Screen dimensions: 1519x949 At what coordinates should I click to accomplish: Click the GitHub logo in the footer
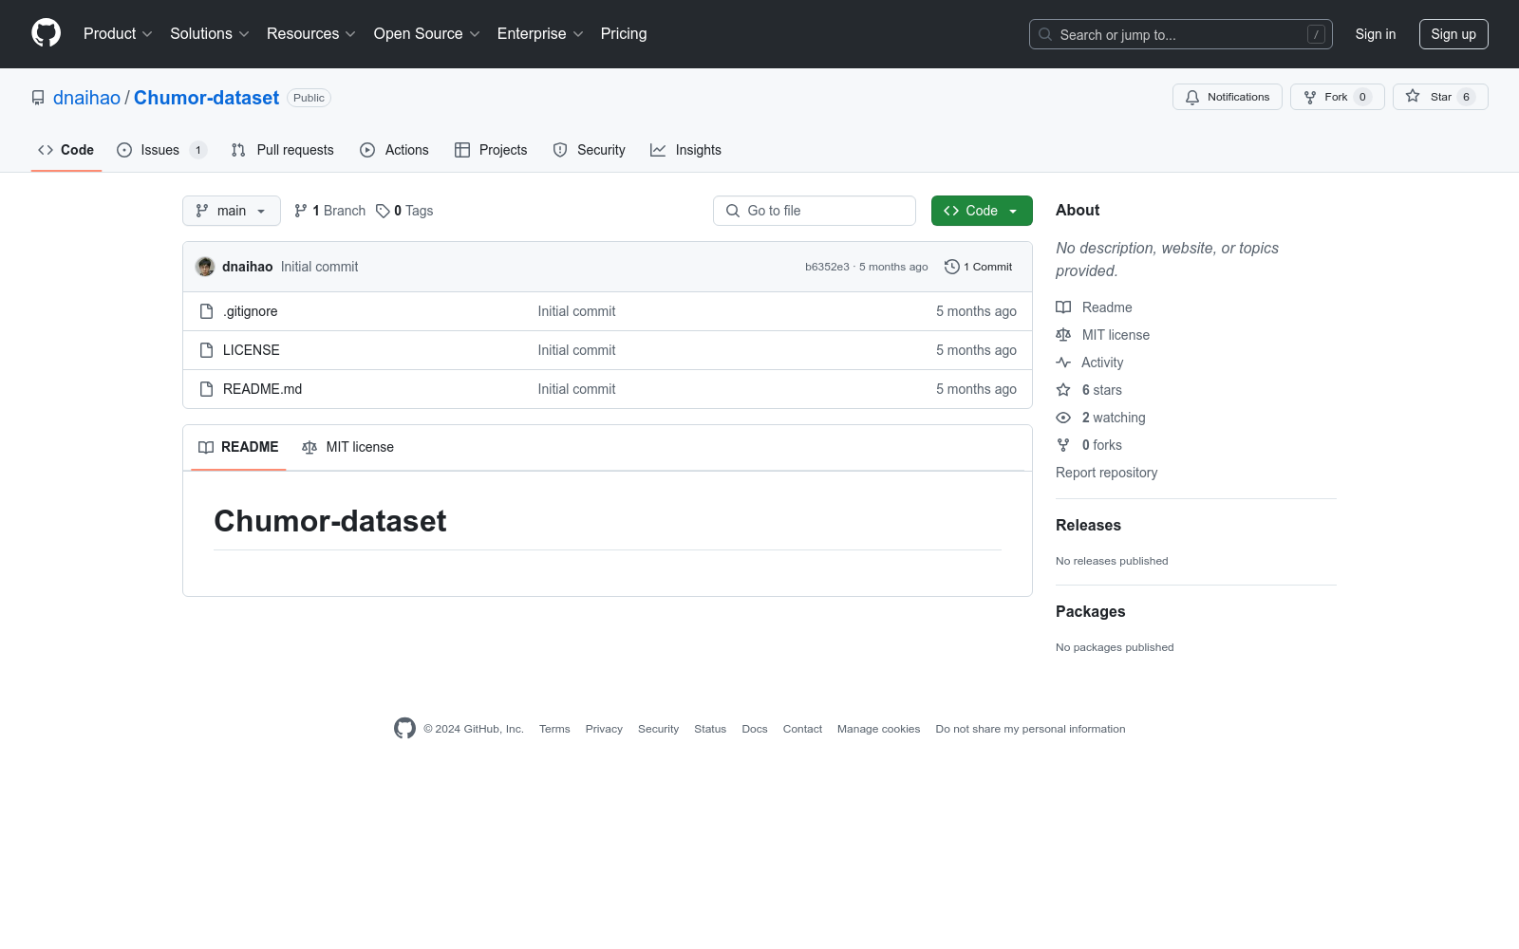click(404, 728)
